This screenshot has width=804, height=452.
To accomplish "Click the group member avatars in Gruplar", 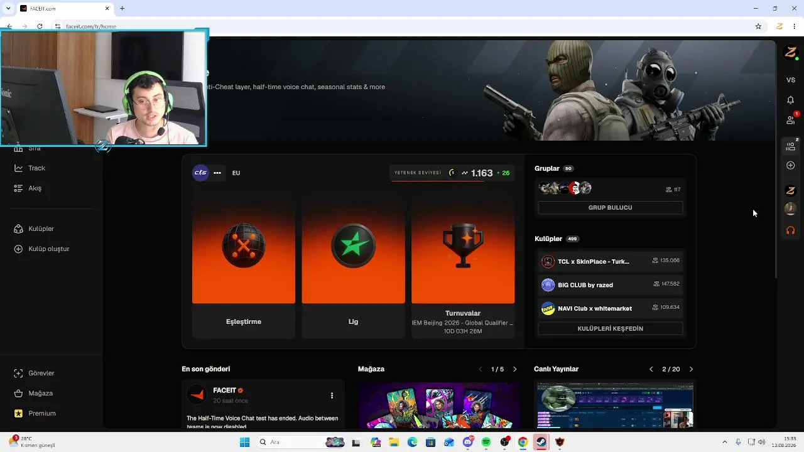I will click(565, 188).
